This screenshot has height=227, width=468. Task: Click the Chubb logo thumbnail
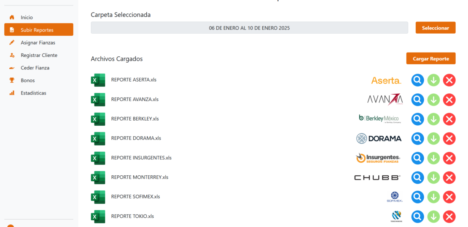click(x=377, y=177)
